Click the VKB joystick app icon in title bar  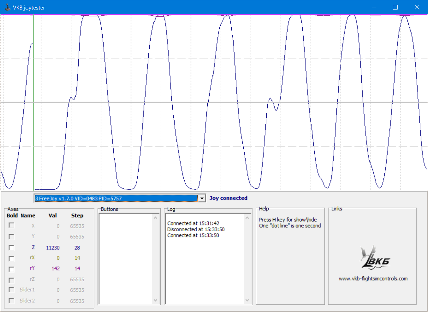(x=7, y=7)
